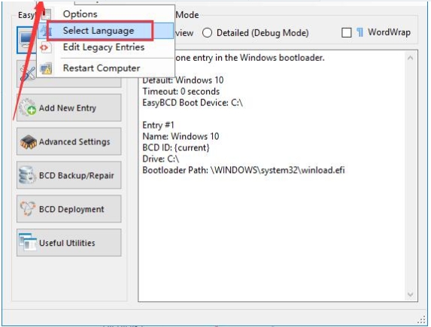Click the Advanced Settings chip icon
Image resolution: width=431 pixels, height=327 pixels.
tap(28, 141)
